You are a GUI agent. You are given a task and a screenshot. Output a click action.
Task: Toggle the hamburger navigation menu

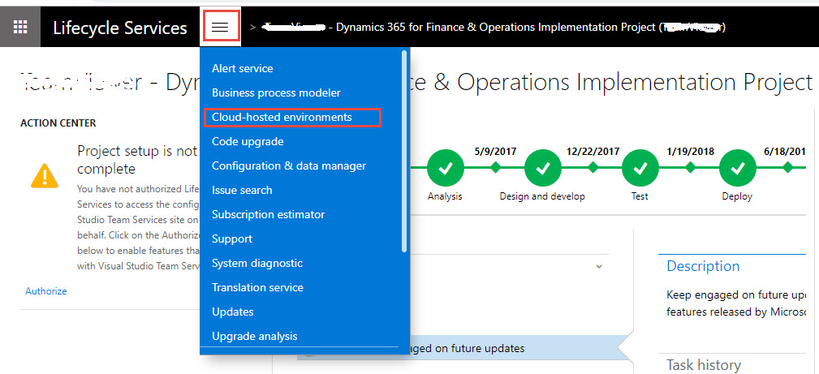(x=221, y=27)
